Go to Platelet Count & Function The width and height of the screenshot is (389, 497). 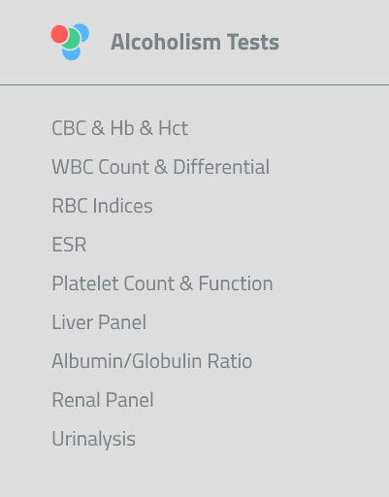tap(162, 283)
